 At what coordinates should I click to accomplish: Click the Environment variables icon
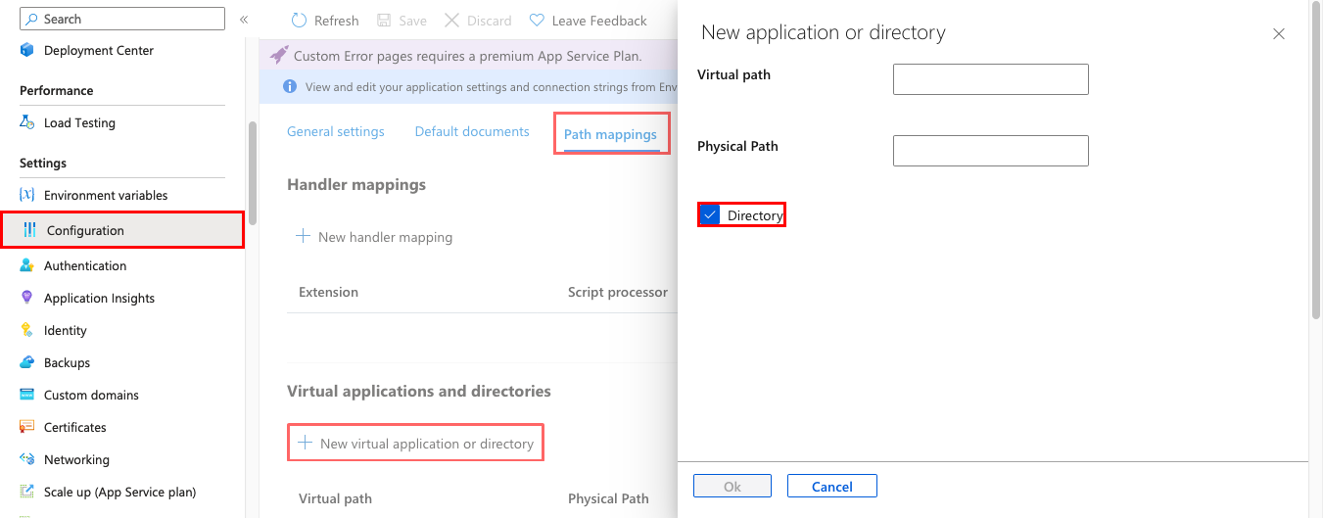point(26,195)
